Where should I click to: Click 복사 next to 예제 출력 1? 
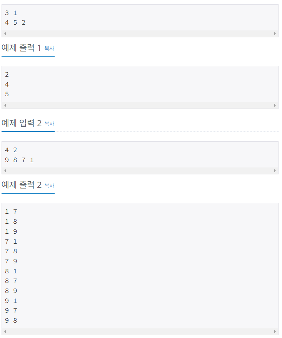[49, 49]
